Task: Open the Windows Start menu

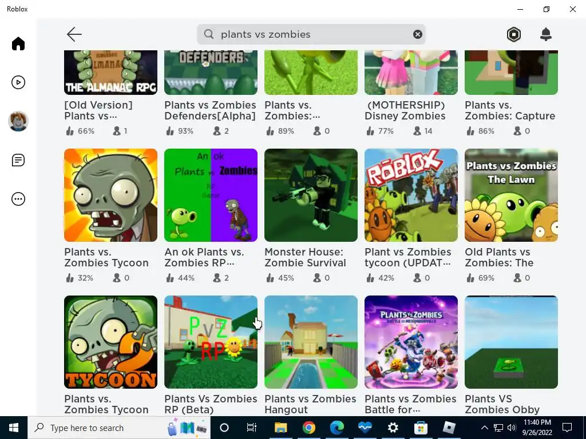Action: click(14, 428)
